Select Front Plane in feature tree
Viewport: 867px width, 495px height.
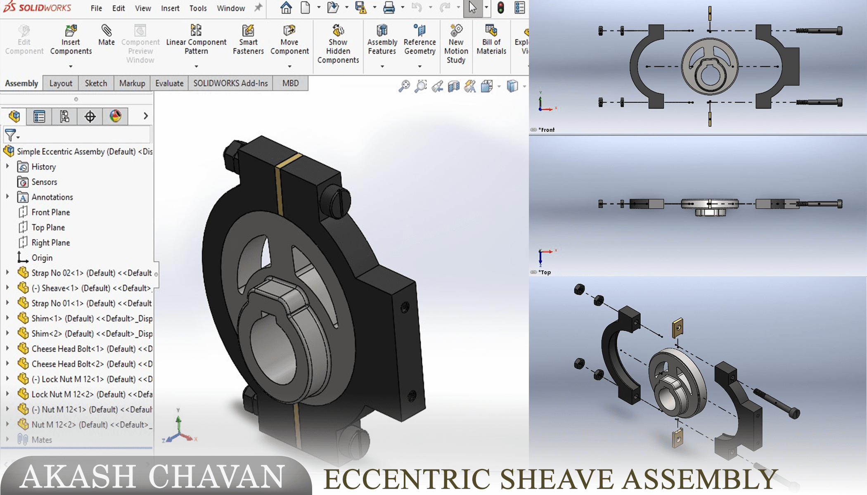tap(50, 212)
